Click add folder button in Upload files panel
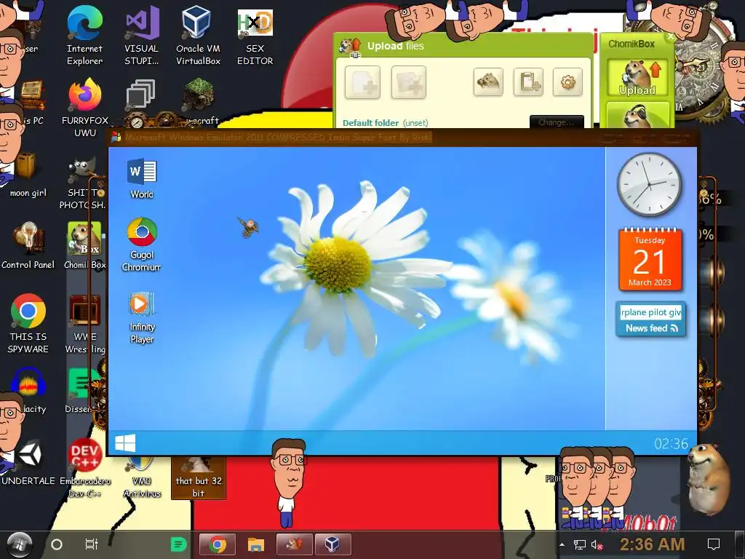This screenshot has width=745, height=559. 409,83
